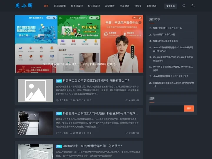Open the 快手短视频 menu item
The height and width of the screenshot is (159, 212).
77,6
